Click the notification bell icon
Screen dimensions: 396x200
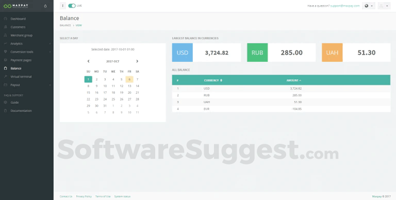coord(45,6)
